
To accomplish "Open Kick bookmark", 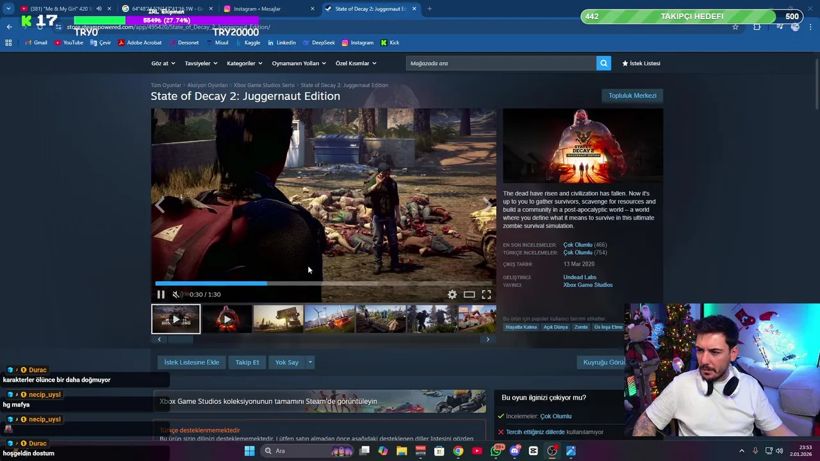I will point(389,43).
